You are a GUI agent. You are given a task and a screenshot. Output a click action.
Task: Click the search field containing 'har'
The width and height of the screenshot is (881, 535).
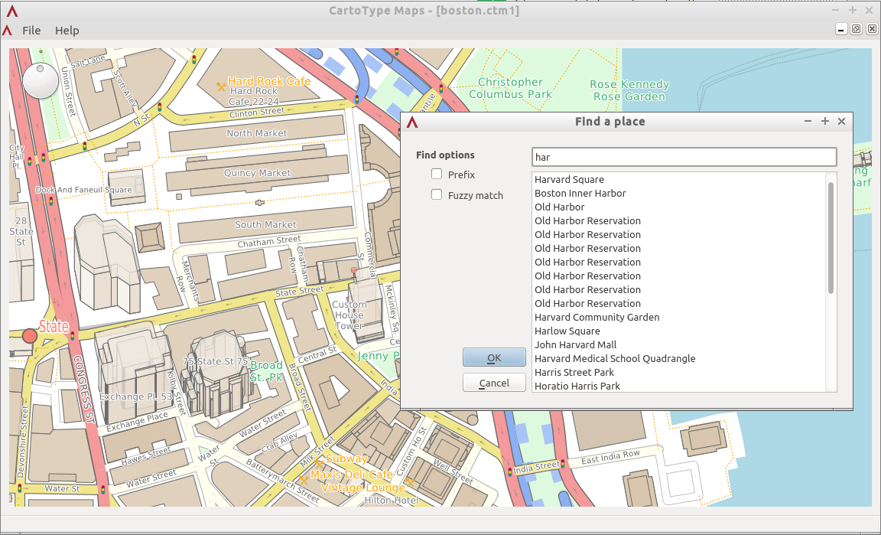tap(683, 156)
